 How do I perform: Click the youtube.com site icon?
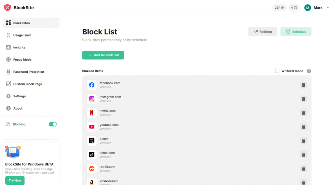tap(92, 127)
